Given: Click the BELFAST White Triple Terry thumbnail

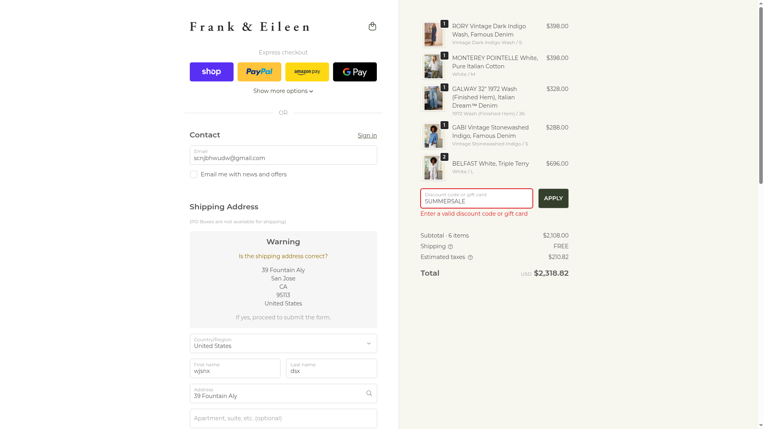Looking at the screenshot, I should [x=433, y=168].
